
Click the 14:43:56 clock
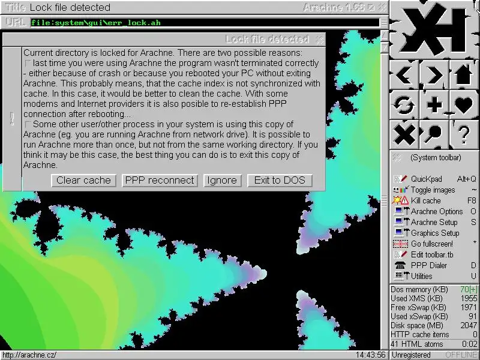pos(370,355)
